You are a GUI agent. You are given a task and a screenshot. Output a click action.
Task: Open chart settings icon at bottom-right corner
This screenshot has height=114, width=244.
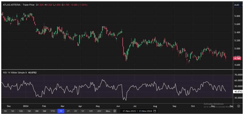pyautogui.click(x=238, y=106)
